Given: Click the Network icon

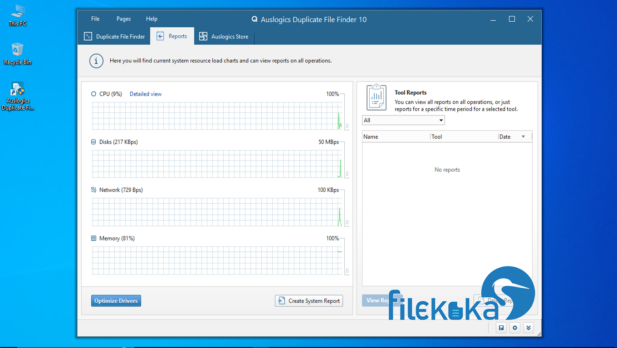Looking at the screenshot, I should [x=93, y=190].
